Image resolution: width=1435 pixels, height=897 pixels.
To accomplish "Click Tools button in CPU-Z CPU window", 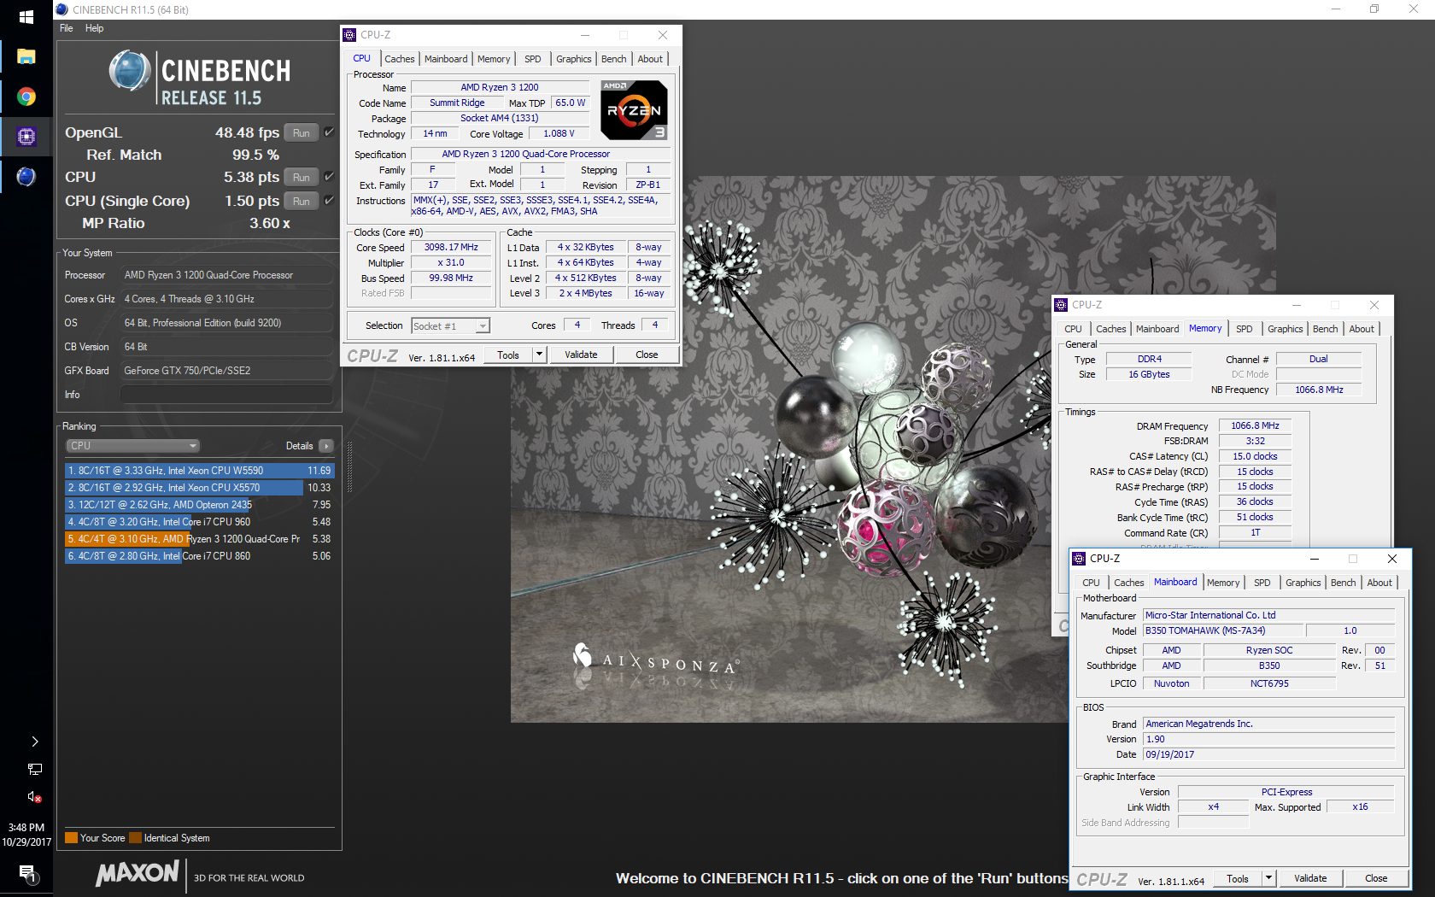I will (508, 355).
